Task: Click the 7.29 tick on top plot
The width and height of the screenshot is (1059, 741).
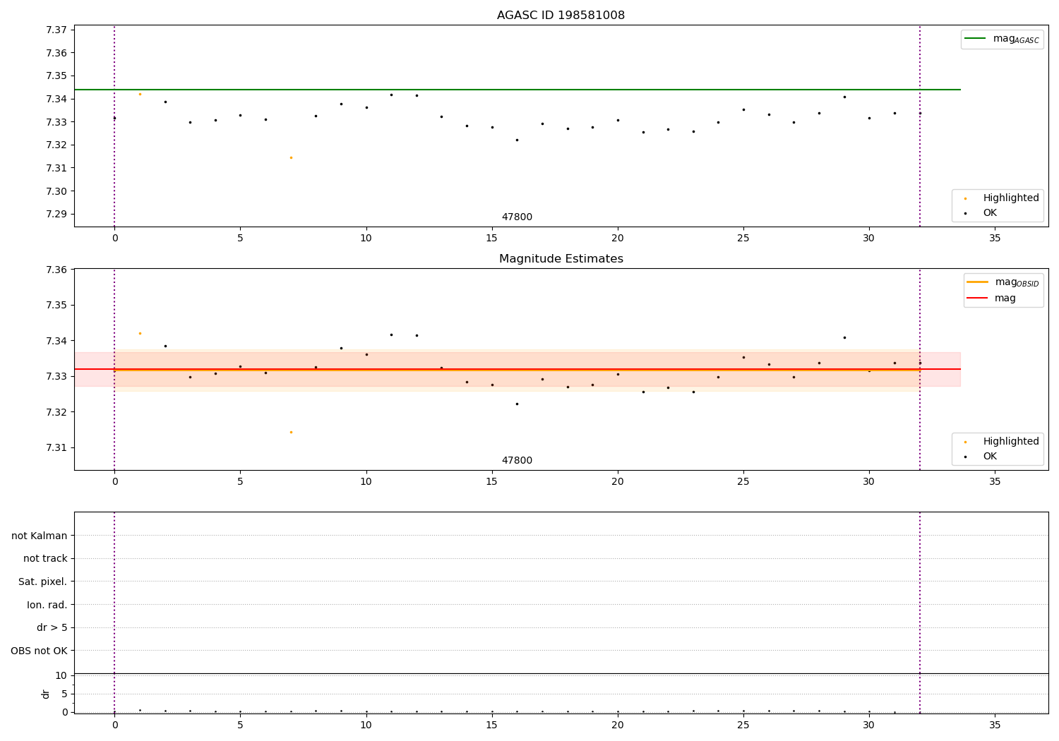Action: pyautogui.click(x=56, y=215)
